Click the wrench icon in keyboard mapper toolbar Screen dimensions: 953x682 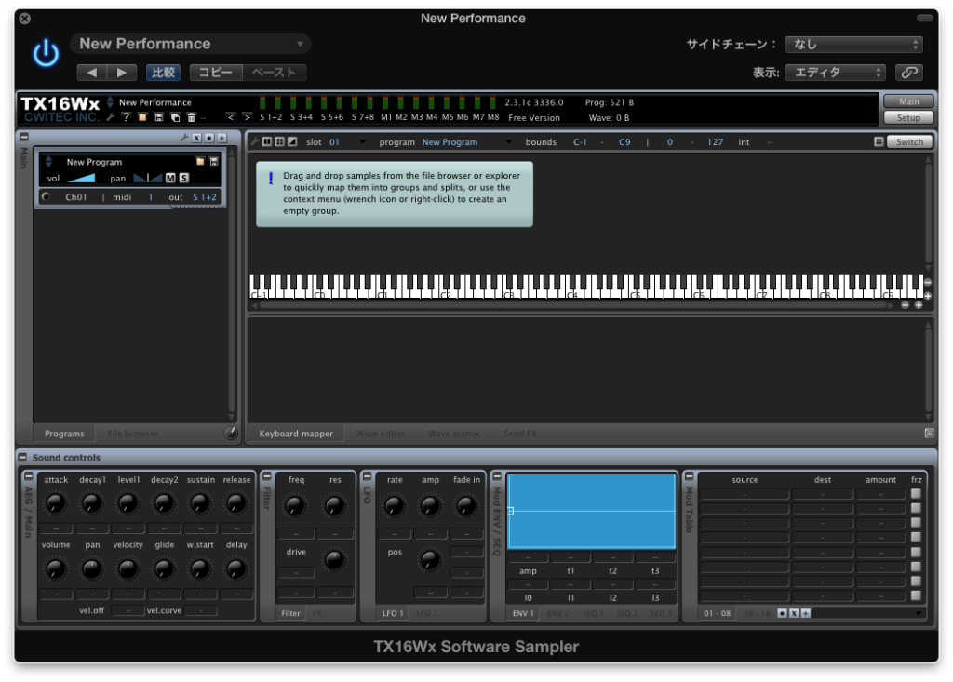[253, 141]
